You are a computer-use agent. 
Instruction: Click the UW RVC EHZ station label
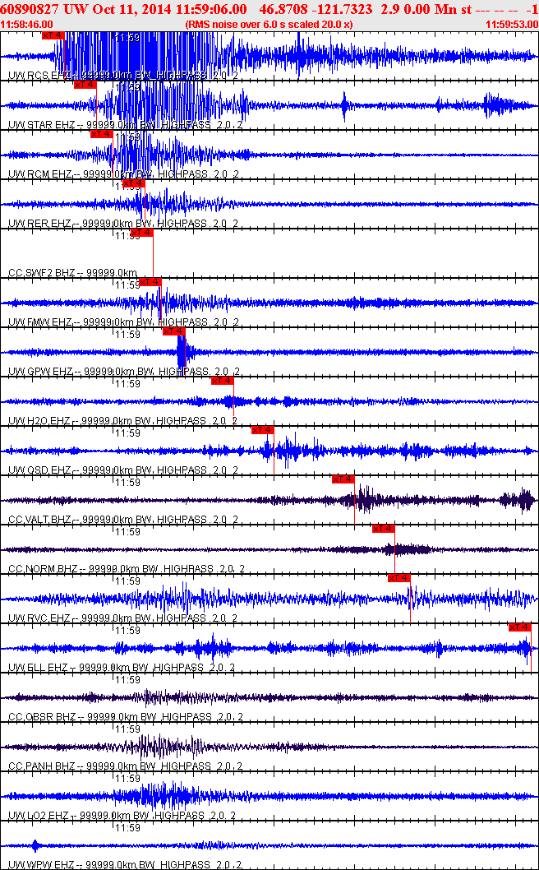coord(40,618)
